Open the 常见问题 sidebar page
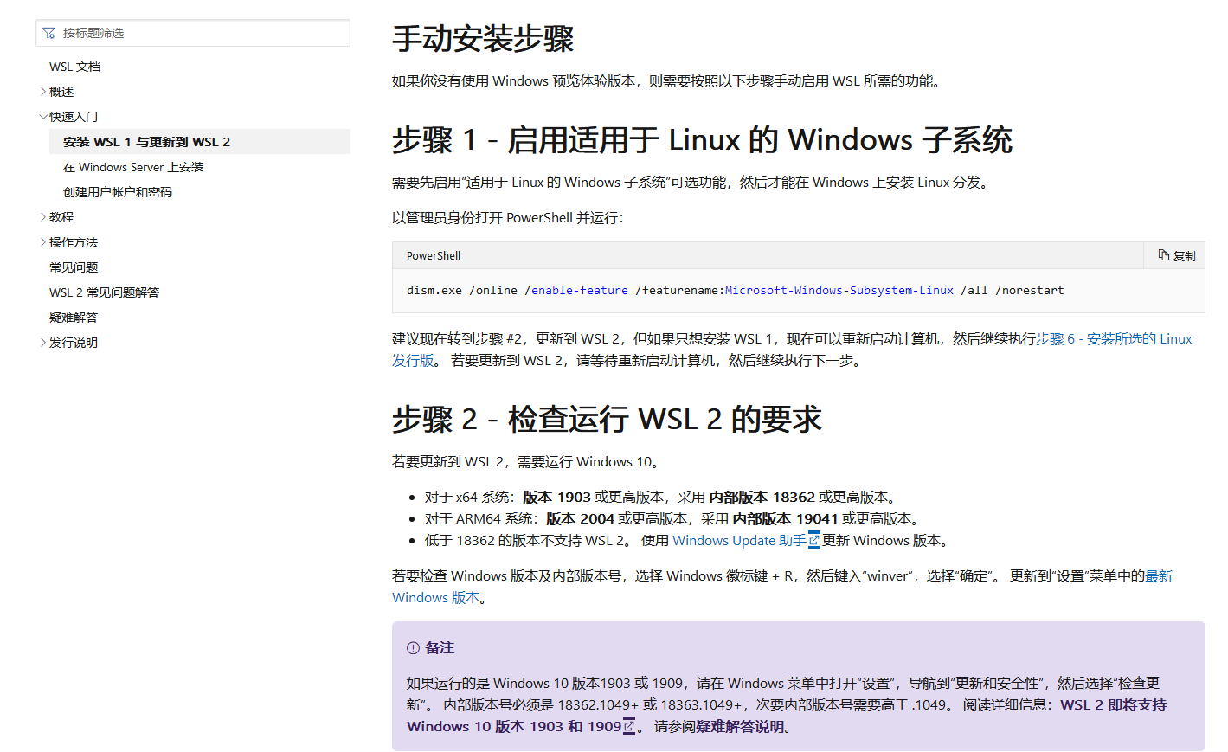Screen dimensions: 1228x752 click(74, 267)
